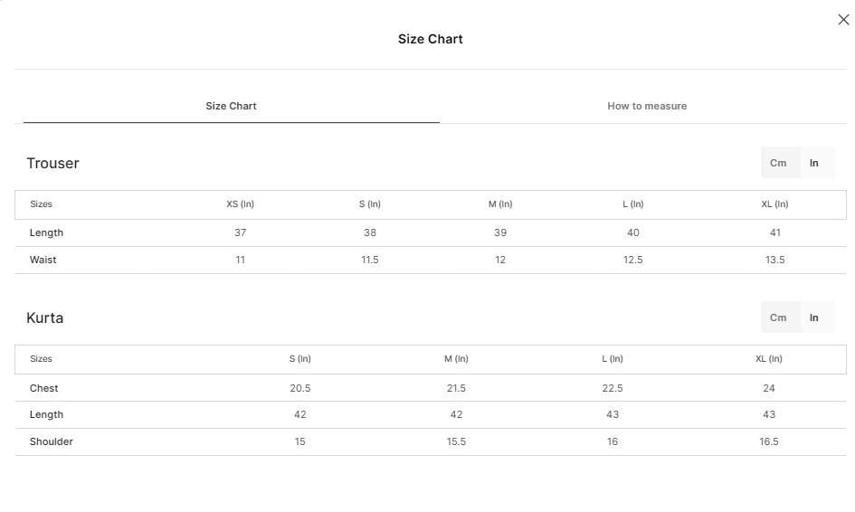855x512 pixels.
Task: Click the Kurta chest value 20.5
Action: (299, 388)
